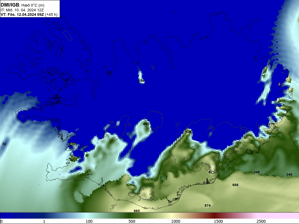The width and height of the screenshot is (299, 224).
Task: Click the 100 label on the color scale
Action: click(89, 221)
